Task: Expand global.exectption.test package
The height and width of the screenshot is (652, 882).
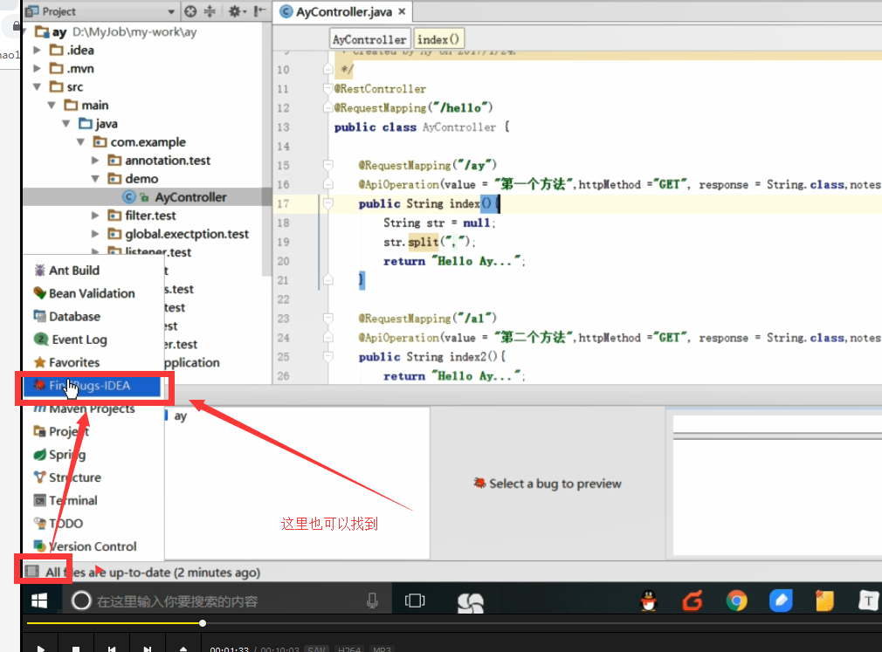Action: tap(95, 234)
